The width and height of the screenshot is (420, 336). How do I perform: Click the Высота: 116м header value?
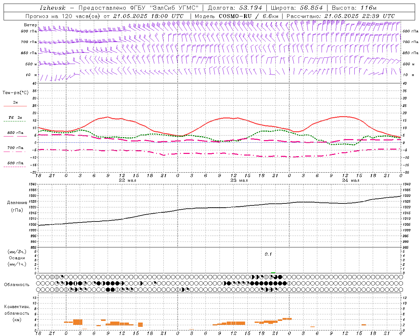pos(354,8)
